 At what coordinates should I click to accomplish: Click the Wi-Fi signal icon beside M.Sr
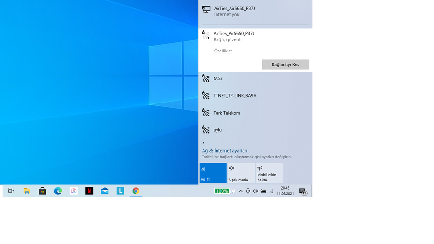pos(205,78)
